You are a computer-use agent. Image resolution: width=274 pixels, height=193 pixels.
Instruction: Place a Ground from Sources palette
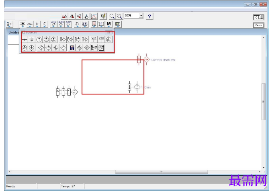pyautogui.click(x=25, y=39)
